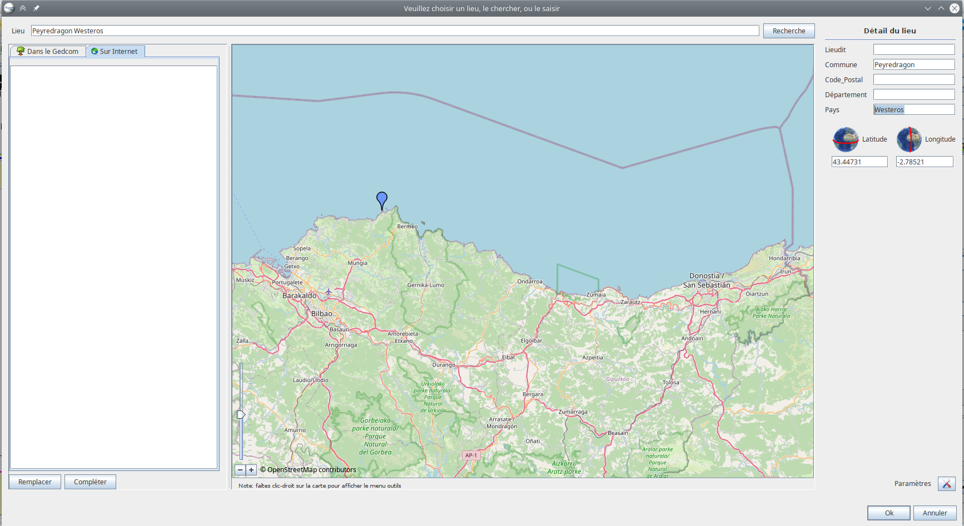Click Bilbao label on the map
964x526 pixels.
pos(321,314)
